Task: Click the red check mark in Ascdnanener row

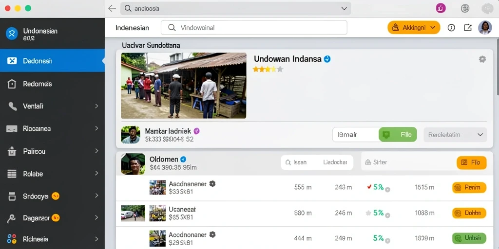Action: 369,187
